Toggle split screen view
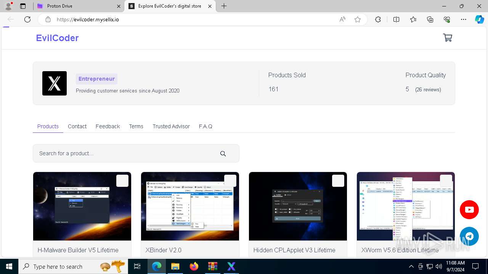 tap(396, 19)
